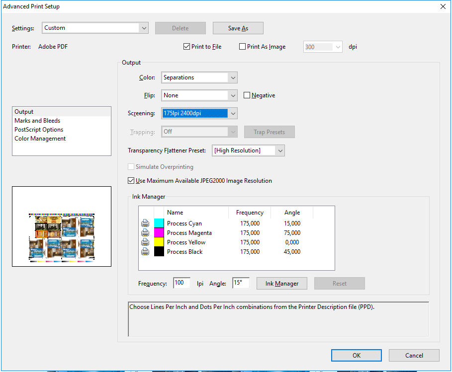Click printer icon beside Process Yellow
The width and height of the screenshot is (452, 372).
click(145, 242)
